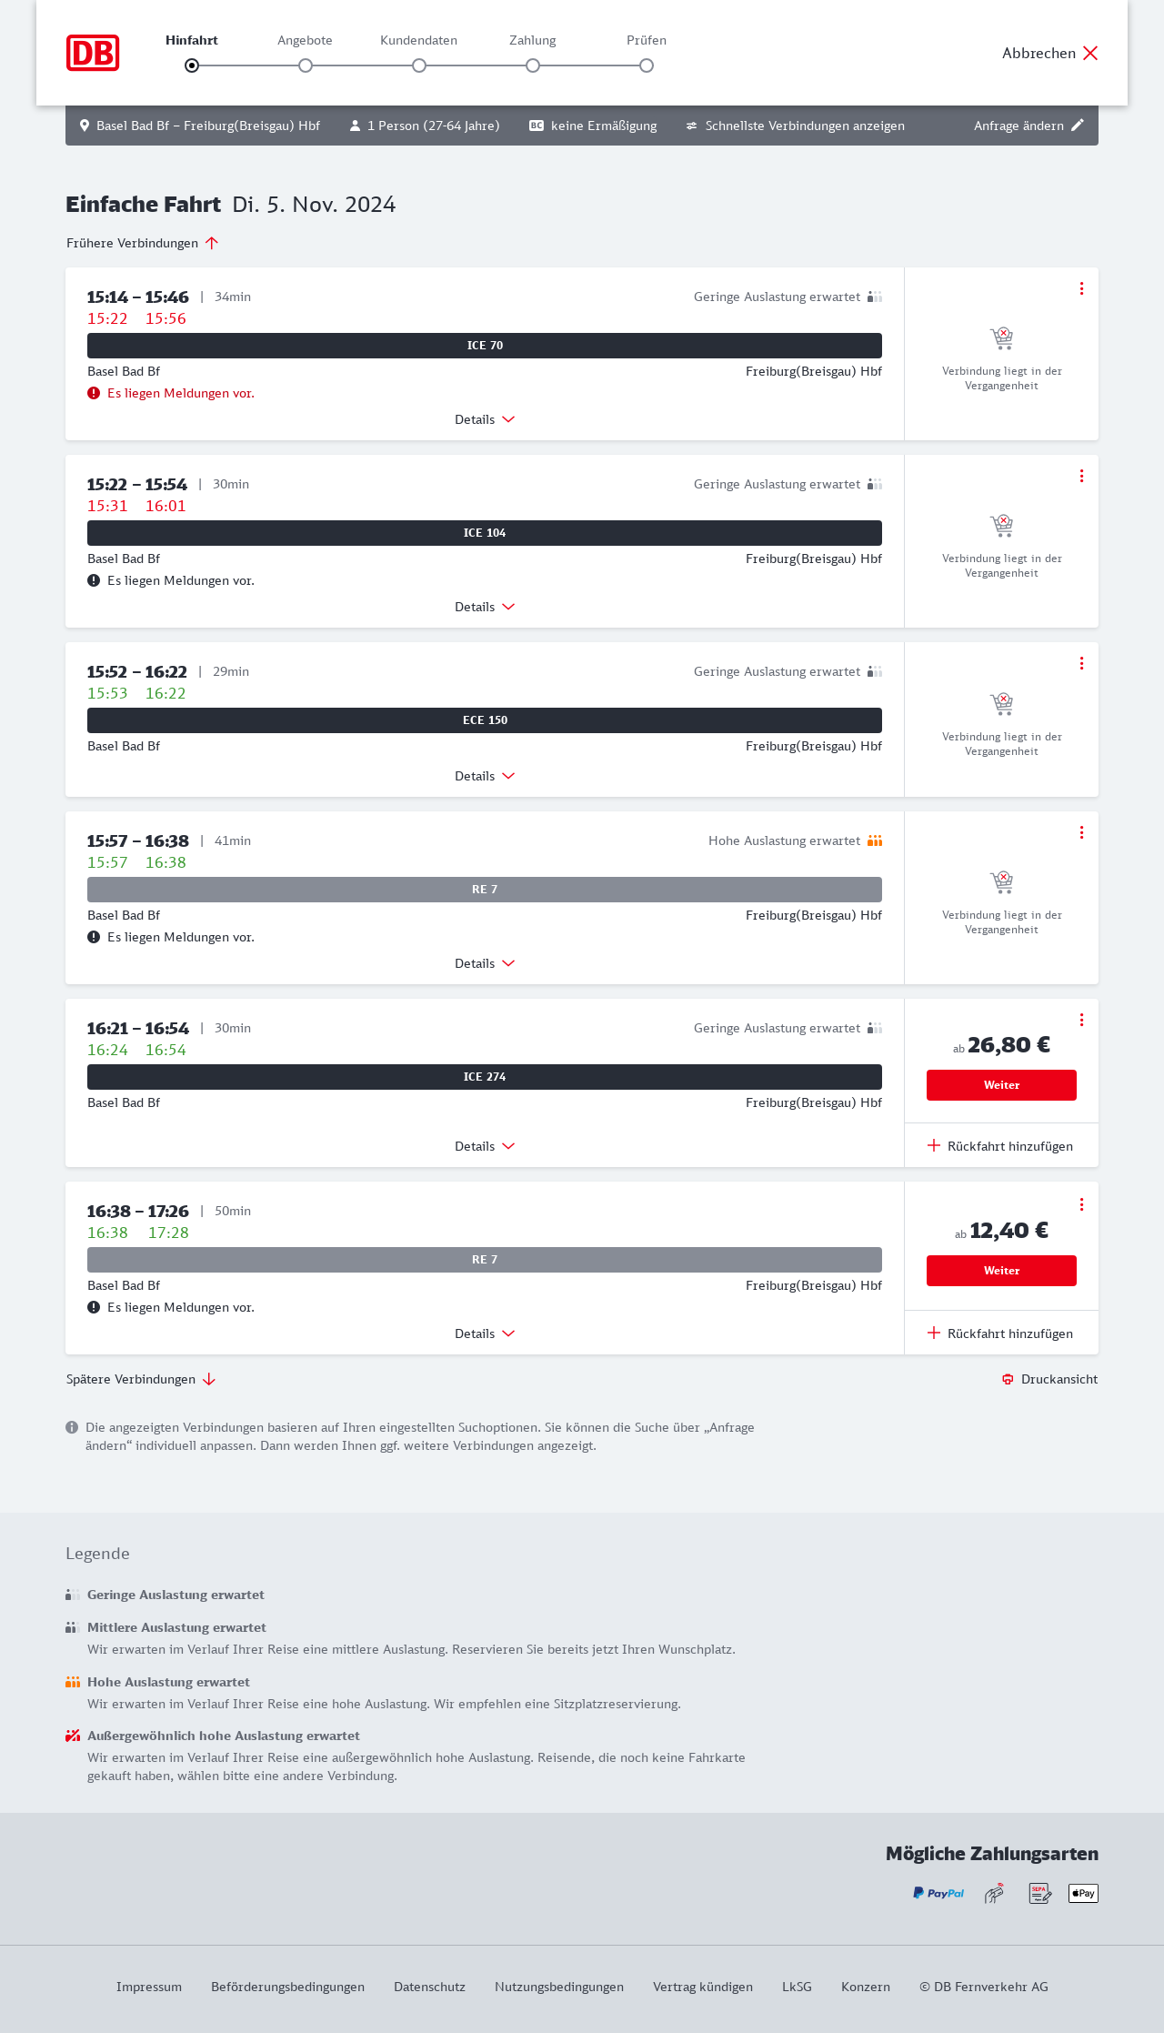Click Weiter for the 26,80 € fare

1001,1085
